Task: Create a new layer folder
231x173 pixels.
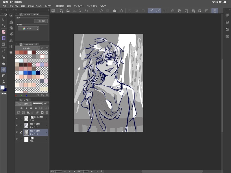Action: [x=28, y=113]
